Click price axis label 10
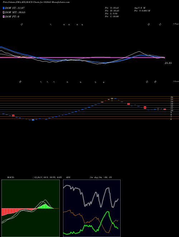 pos(172,110)
